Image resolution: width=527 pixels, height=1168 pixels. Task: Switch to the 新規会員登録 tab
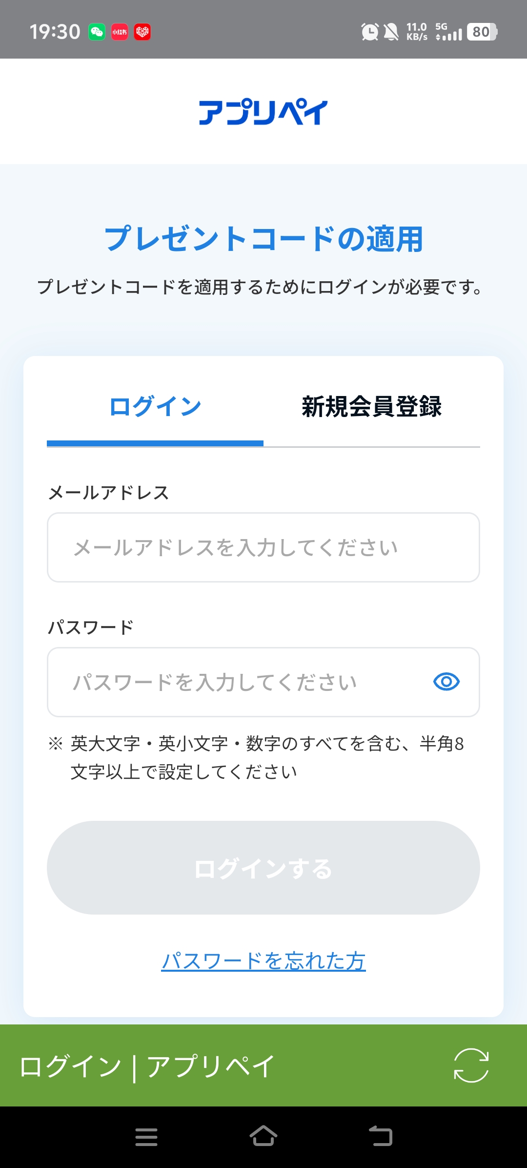(x=371, y=407)
